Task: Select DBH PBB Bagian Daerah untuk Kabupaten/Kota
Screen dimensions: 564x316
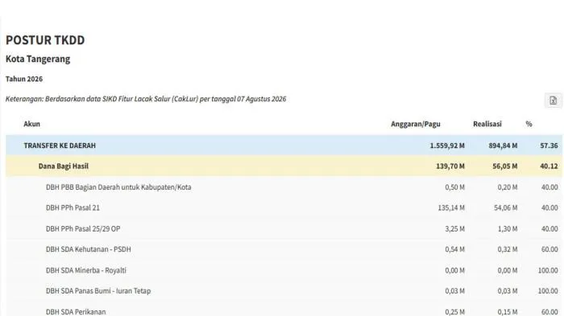Action: click(118, 187)
